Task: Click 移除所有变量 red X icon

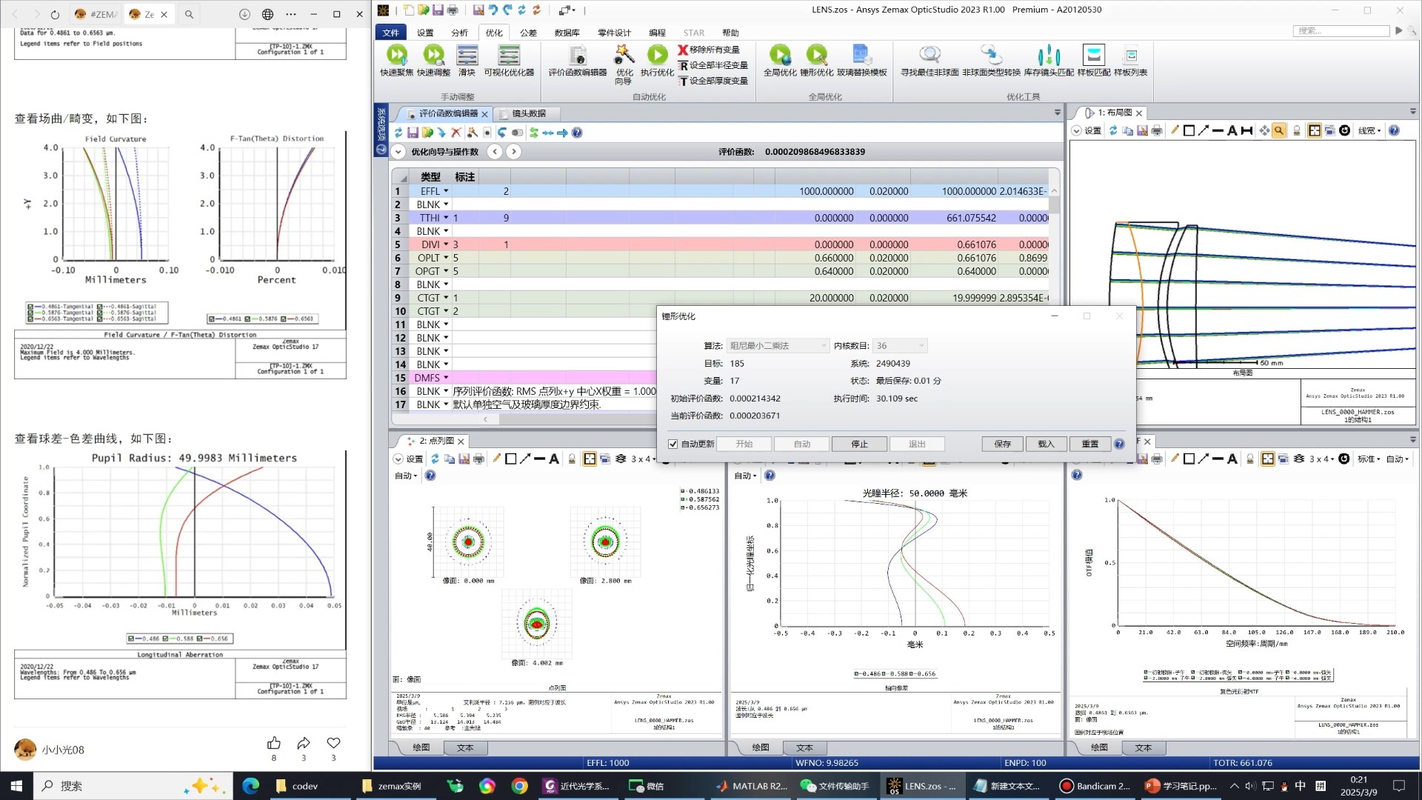Action: 683,50
